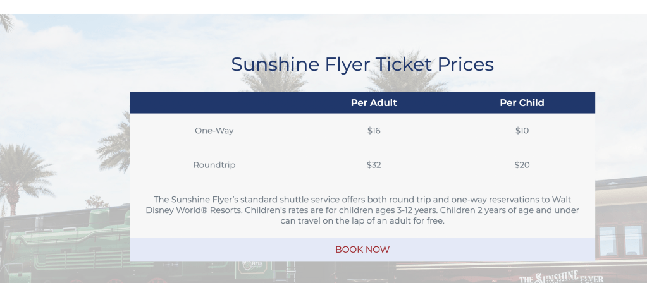Select the Per Child column header
This screenshot has height=283, width=647.
tap(522, 103)
